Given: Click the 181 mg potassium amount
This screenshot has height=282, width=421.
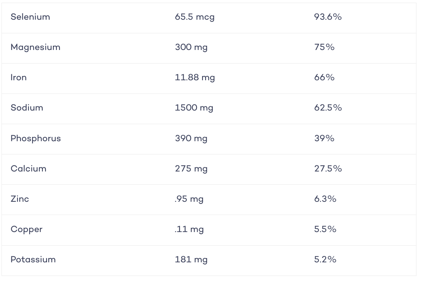Looking at the screenshot, I should [191, 260].
